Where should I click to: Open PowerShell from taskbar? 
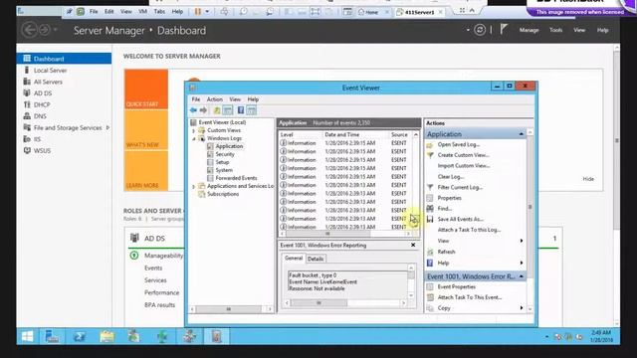pos(80,336)
